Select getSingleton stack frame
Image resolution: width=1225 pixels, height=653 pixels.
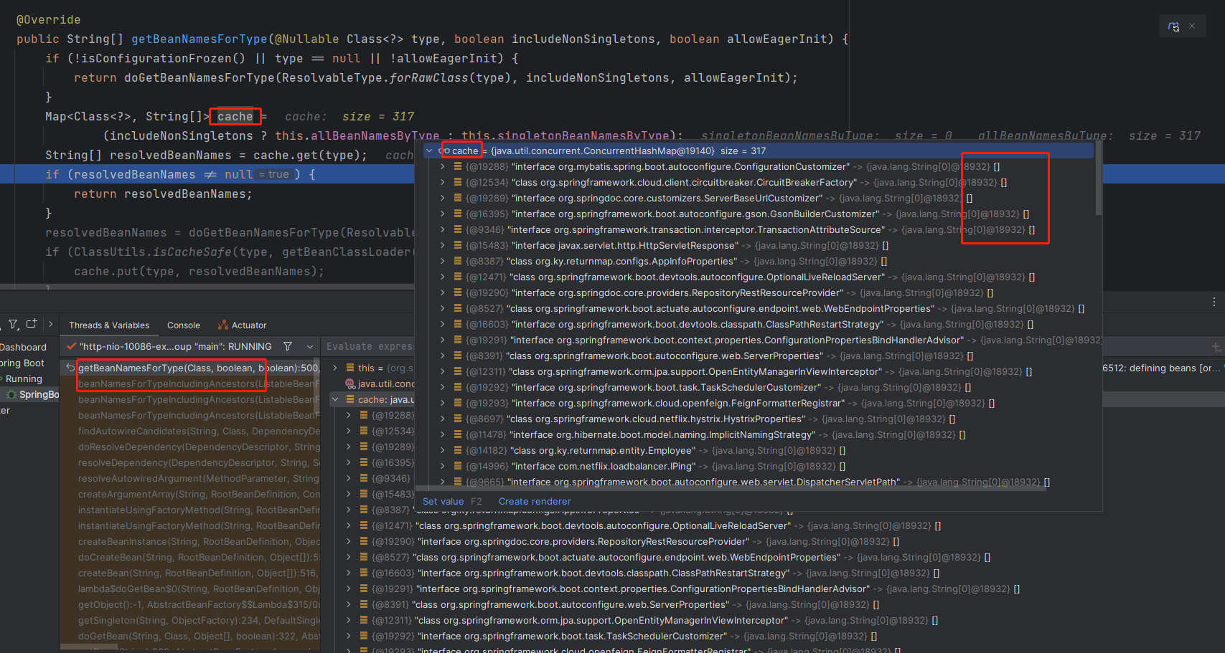coord(199,620)
